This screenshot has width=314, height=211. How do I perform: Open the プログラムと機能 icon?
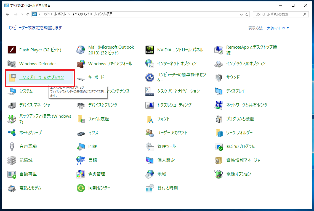219,119
